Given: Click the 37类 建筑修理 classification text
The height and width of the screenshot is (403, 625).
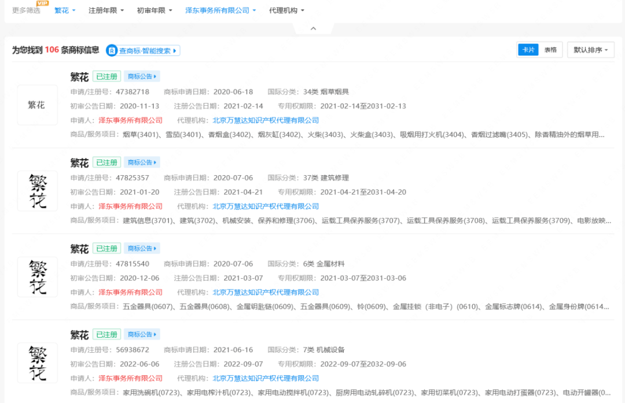Looking at the screenshot, I should pyautogui.click(x=326, y=178).
